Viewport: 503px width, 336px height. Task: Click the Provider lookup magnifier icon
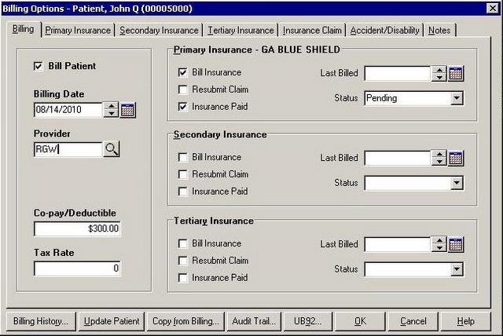(112, 149)
